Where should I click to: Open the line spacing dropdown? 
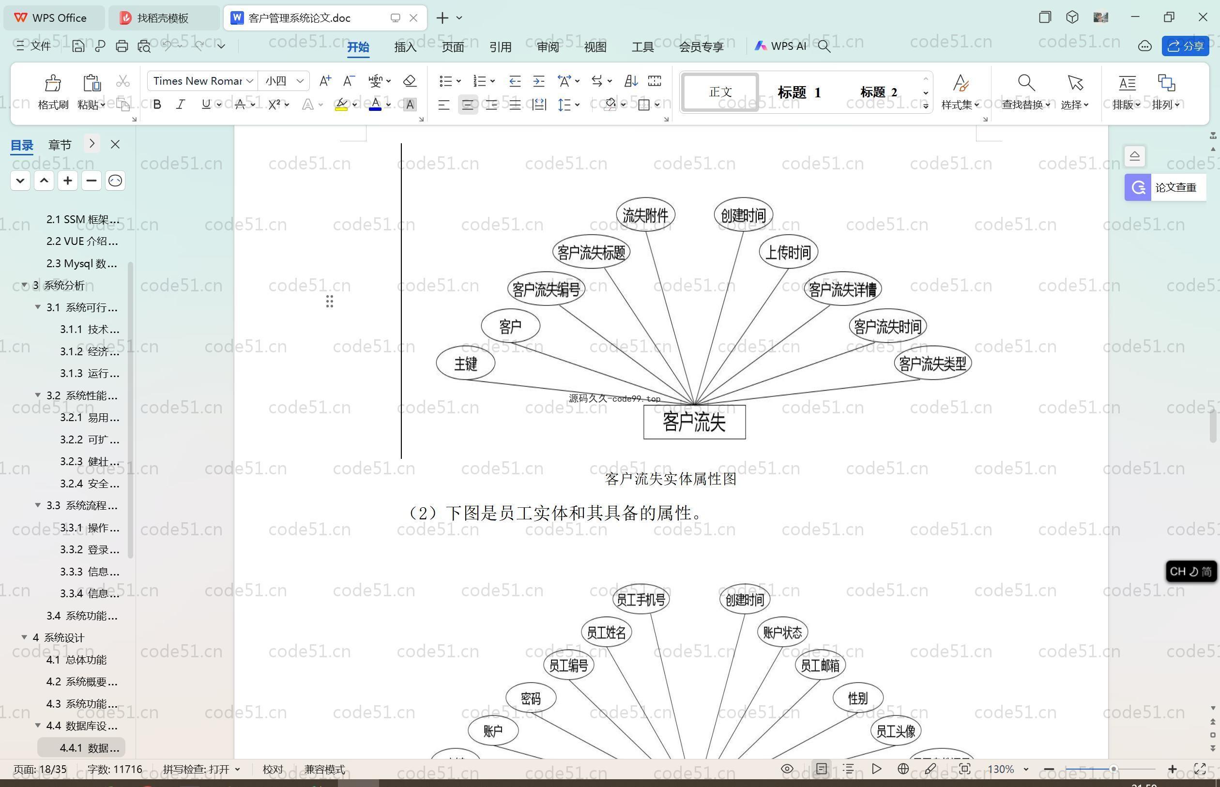tap(578, 105)
